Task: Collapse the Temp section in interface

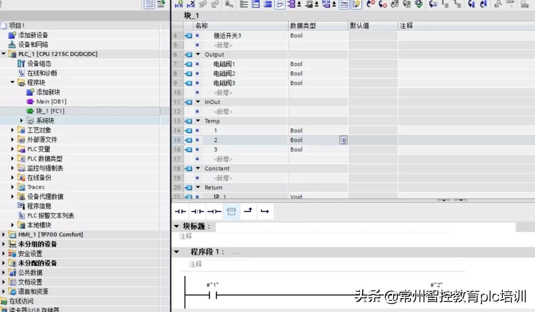Action: point(198,121)
